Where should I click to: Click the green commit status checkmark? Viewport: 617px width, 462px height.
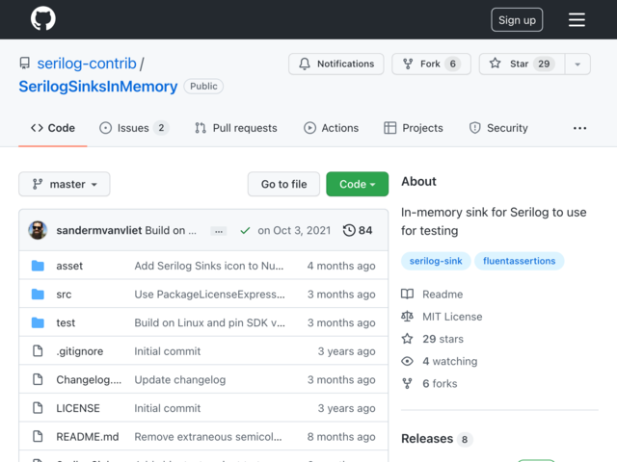(245, 231)
